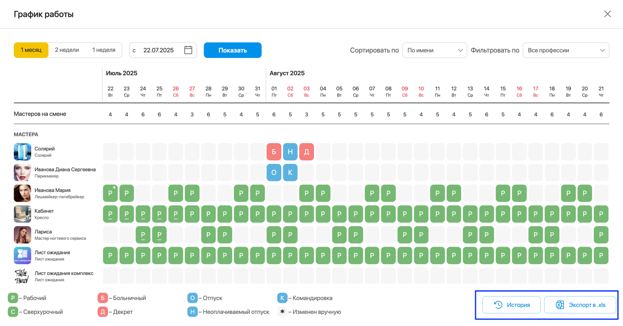Open Лариса's profile photo thumbnail
This screenshot has height=326, width=623.
[x=22, y=235]
